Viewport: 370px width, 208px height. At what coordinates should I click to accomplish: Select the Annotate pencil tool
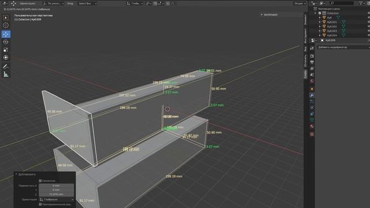[x=6, y=66]
